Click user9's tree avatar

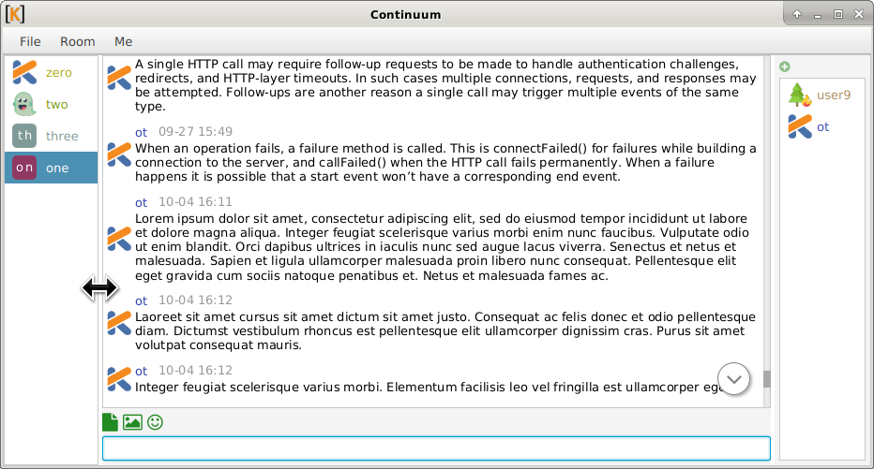pos(799,95)
